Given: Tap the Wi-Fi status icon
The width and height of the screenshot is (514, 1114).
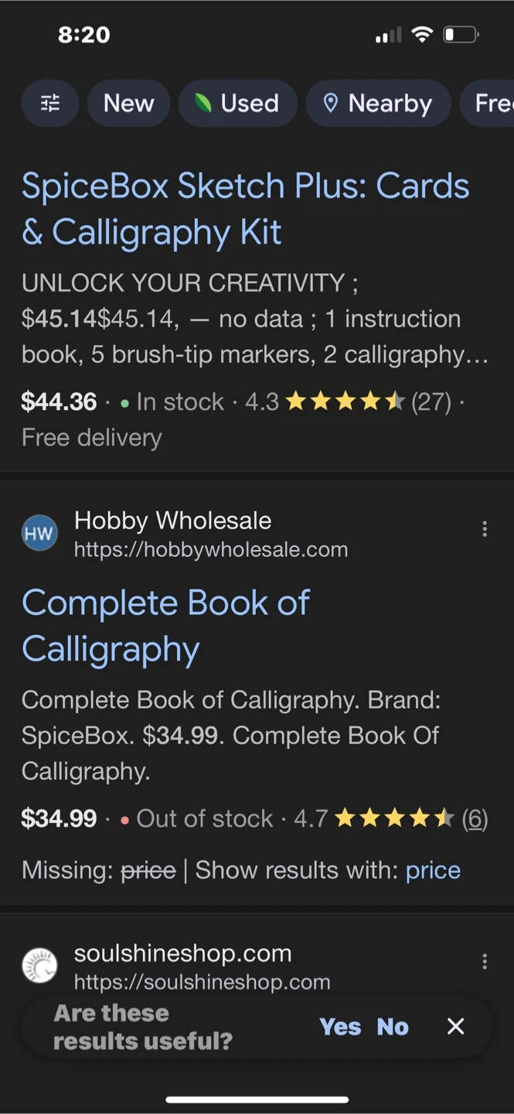Looking at the screenshot, I should tap(422, 35).
